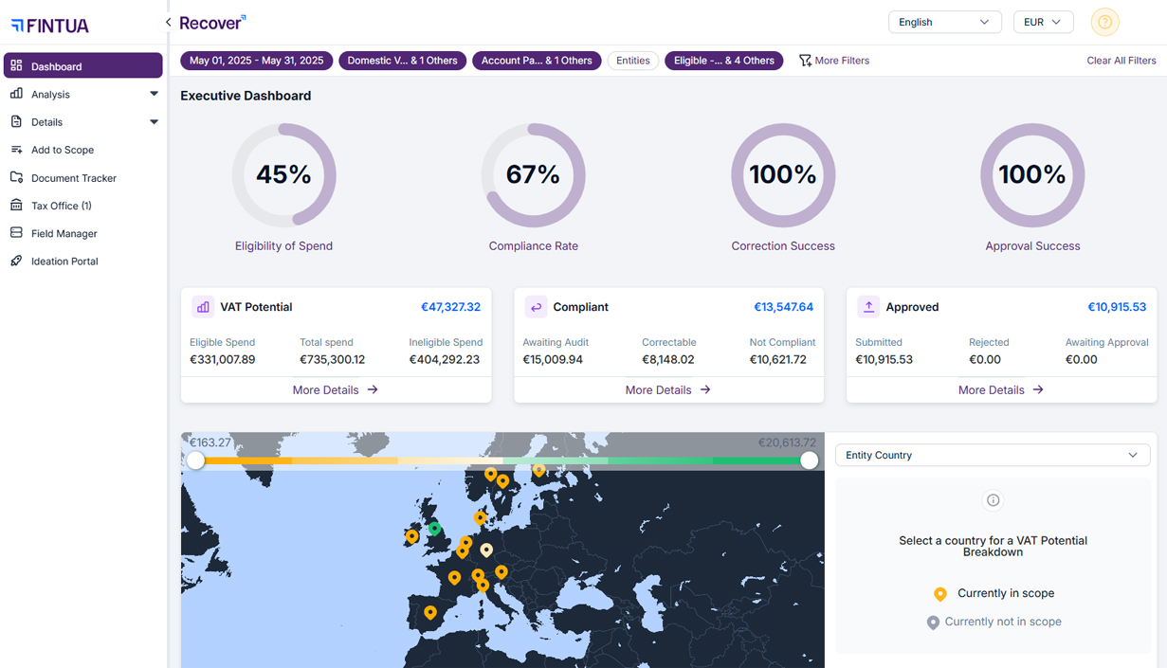
Task: Collapse the sidebar with the chevron arrow
Action: pos(168,22)
